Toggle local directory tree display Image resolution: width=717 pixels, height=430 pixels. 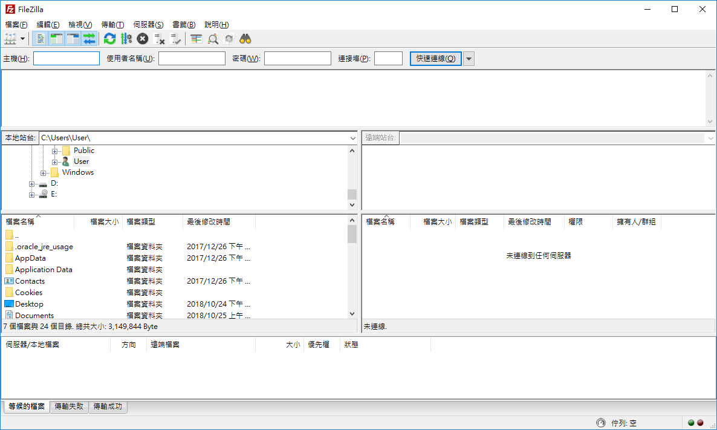tap(56, 39)
